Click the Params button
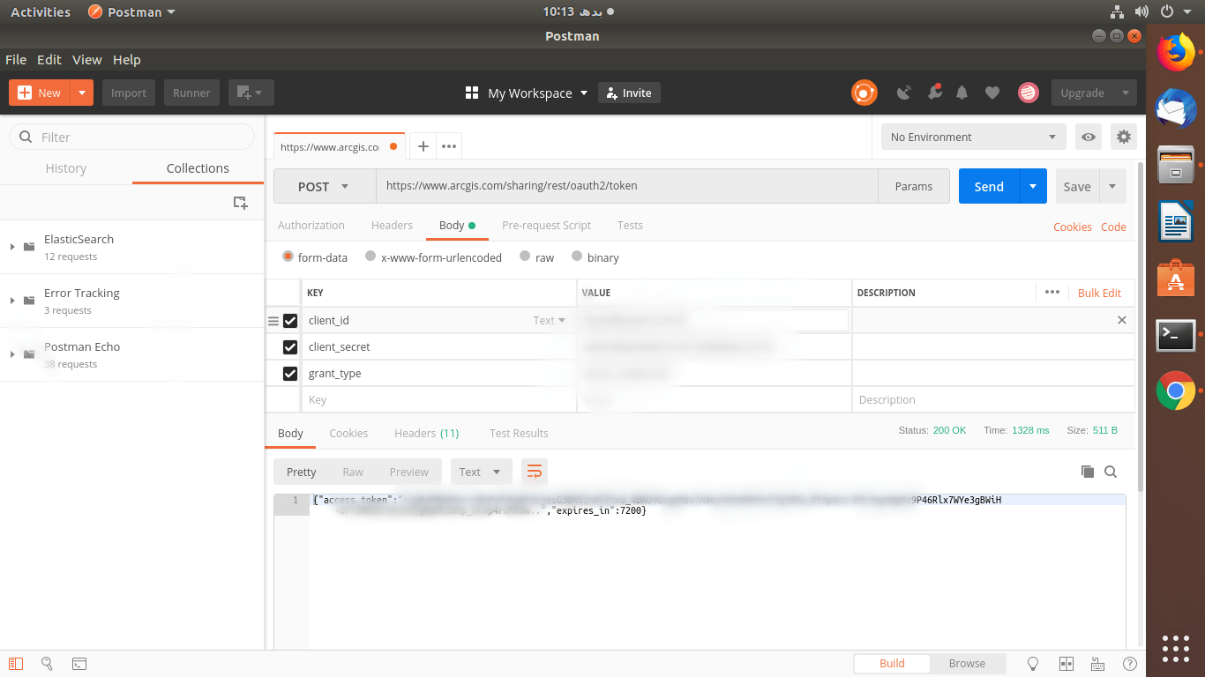Viewport: 1205px width, 677px height. point(914,186)
